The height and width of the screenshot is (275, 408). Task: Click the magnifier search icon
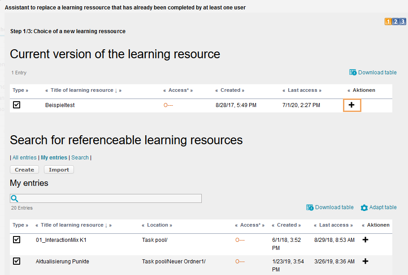[14, 198]
